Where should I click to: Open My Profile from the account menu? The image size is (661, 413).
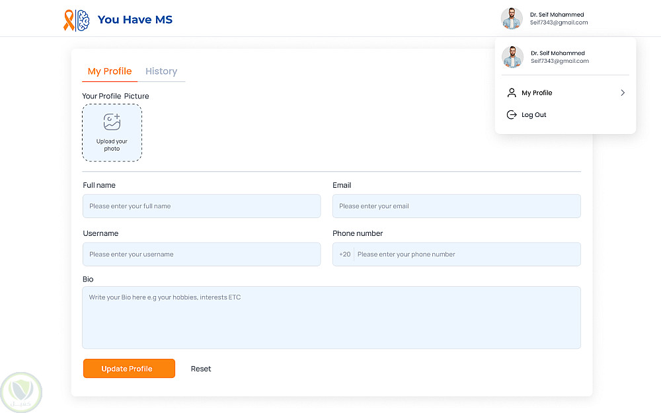pyautogui.click(x=537, y=93)
